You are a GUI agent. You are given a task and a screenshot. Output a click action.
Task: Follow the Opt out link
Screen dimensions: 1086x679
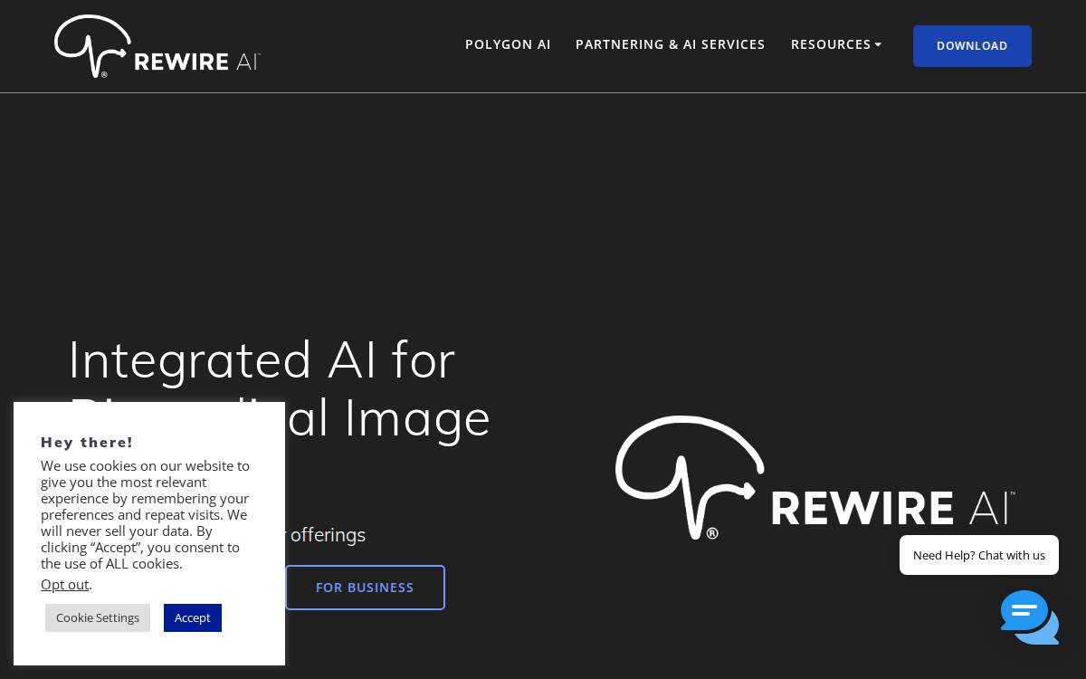[64, 584]
